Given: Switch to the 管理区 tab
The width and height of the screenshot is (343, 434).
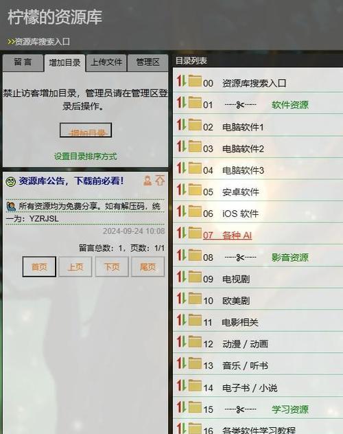Looking at the screenshot, I should tap(148, 62).
